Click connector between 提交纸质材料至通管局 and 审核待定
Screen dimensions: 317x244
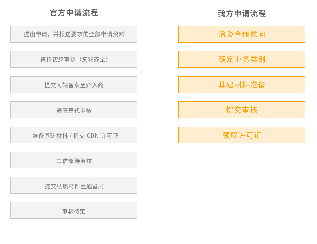[74, 198]
